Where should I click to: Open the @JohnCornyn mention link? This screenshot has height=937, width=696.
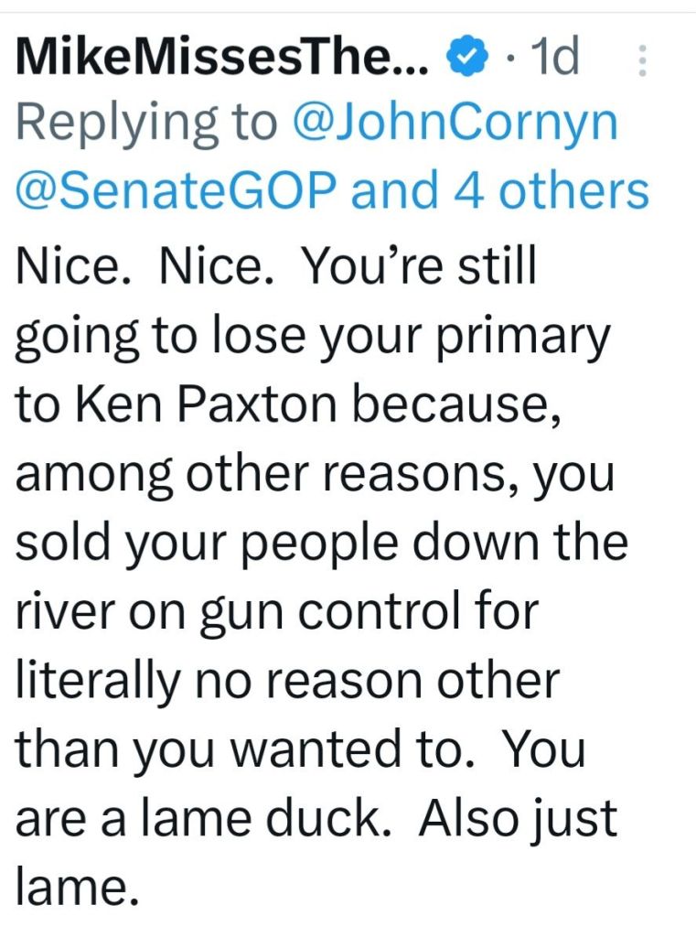point(454,124)
